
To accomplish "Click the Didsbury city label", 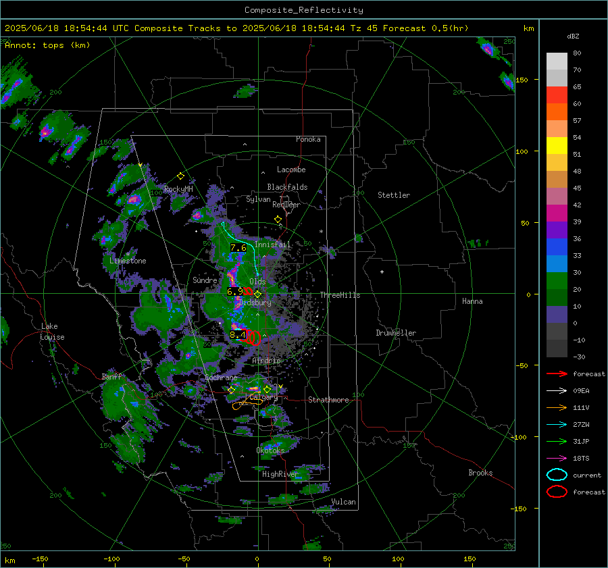I will tap(255, 303).
